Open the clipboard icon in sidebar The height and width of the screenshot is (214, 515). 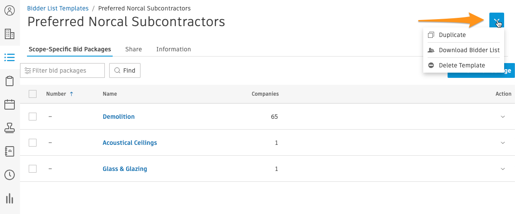pyautogui.click(x=10, y=81)
